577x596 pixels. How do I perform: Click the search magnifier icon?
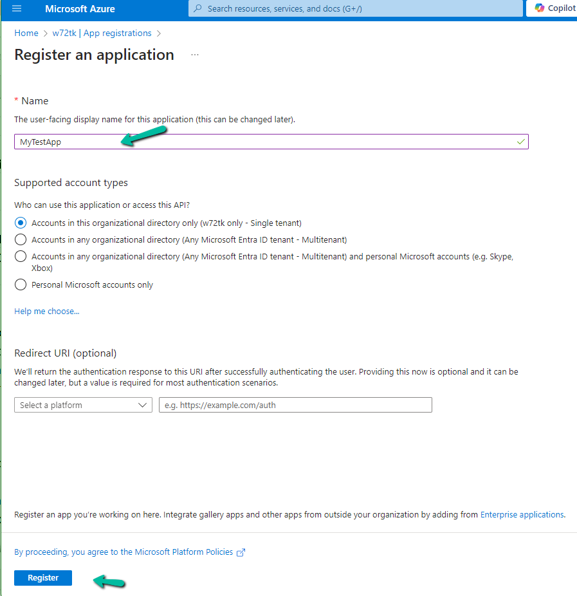click(x=197, y=9)
